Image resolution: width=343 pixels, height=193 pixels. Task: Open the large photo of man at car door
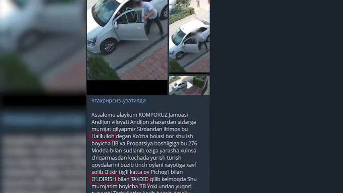click(x=127, y=40)
